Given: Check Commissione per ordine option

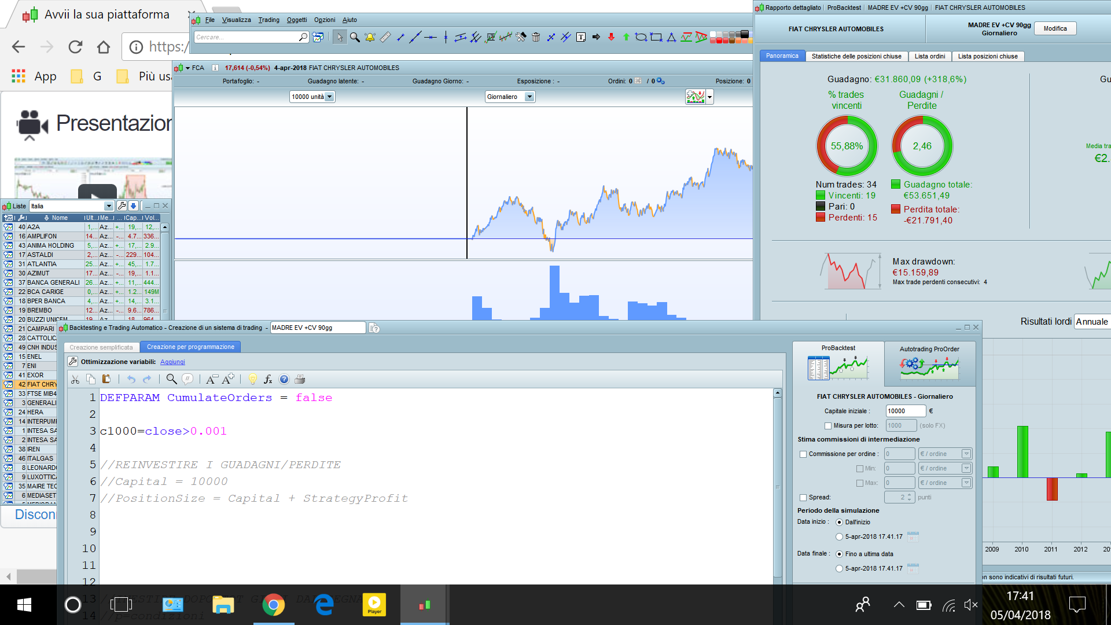Looking at the screenshot, I should point(803,454).
